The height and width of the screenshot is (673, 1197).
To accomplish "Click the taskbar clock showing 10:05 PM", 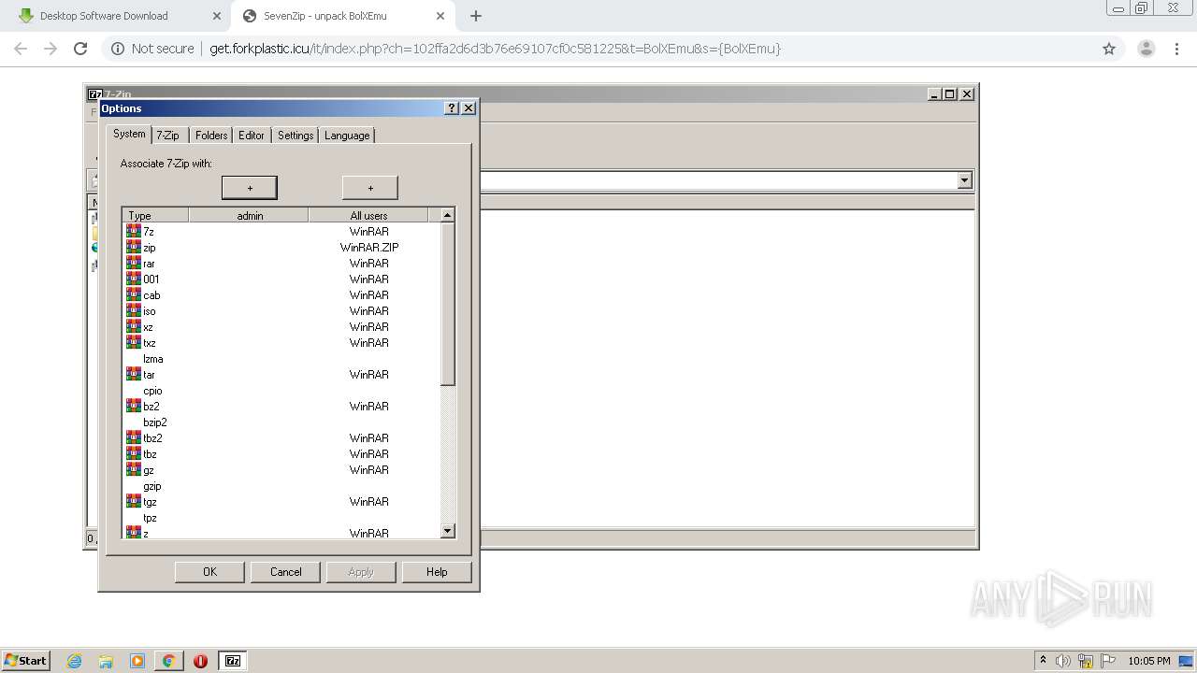I will point(1149,661).
